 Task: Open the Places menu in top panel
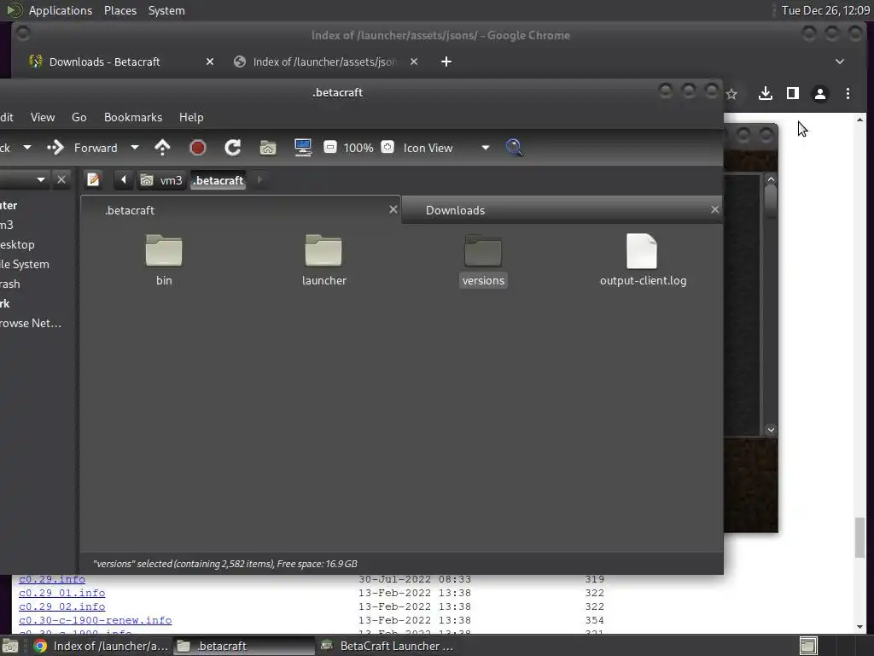tap(120, 10)
